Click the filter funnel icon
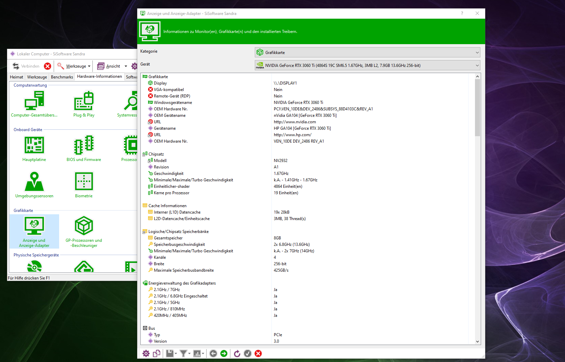 coord(183,354)
